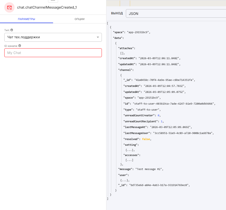Open the JSON output format dropdown
This screenshot has width=226, height=210.
(x=175, y=13)
